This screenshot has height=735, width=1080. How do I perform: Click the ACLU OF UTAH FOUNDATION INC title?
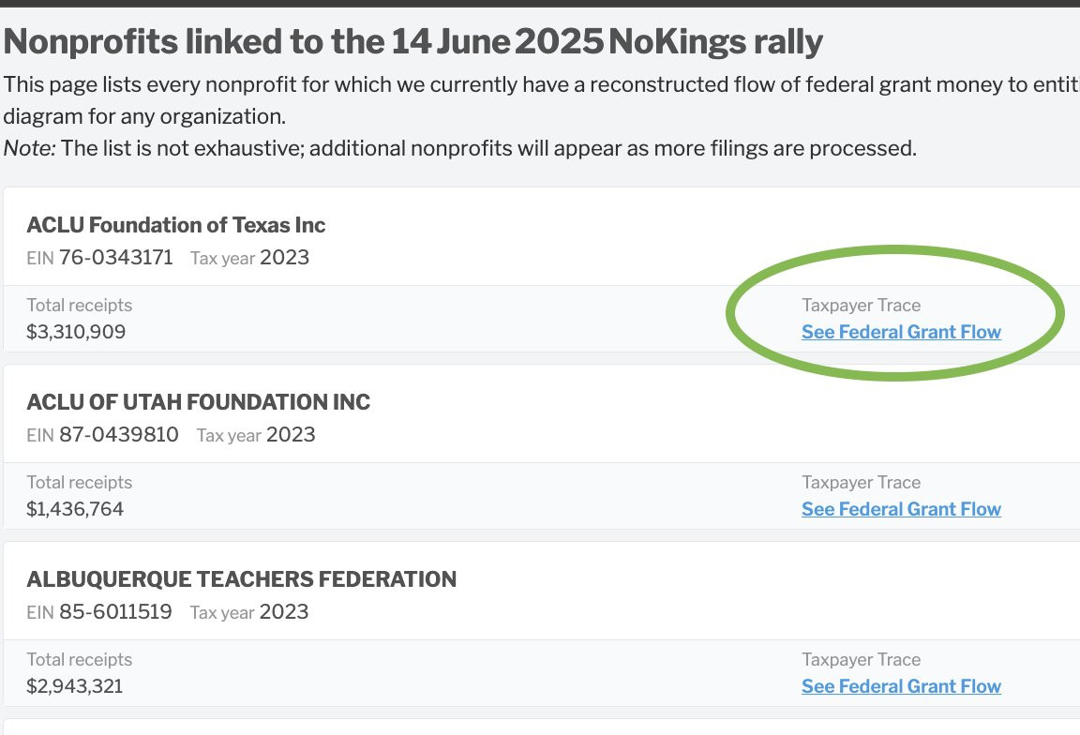coord(199,402)
